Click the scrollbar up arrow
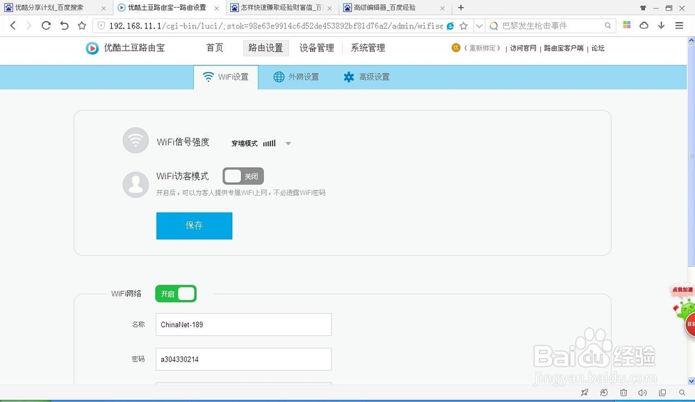 691,40
